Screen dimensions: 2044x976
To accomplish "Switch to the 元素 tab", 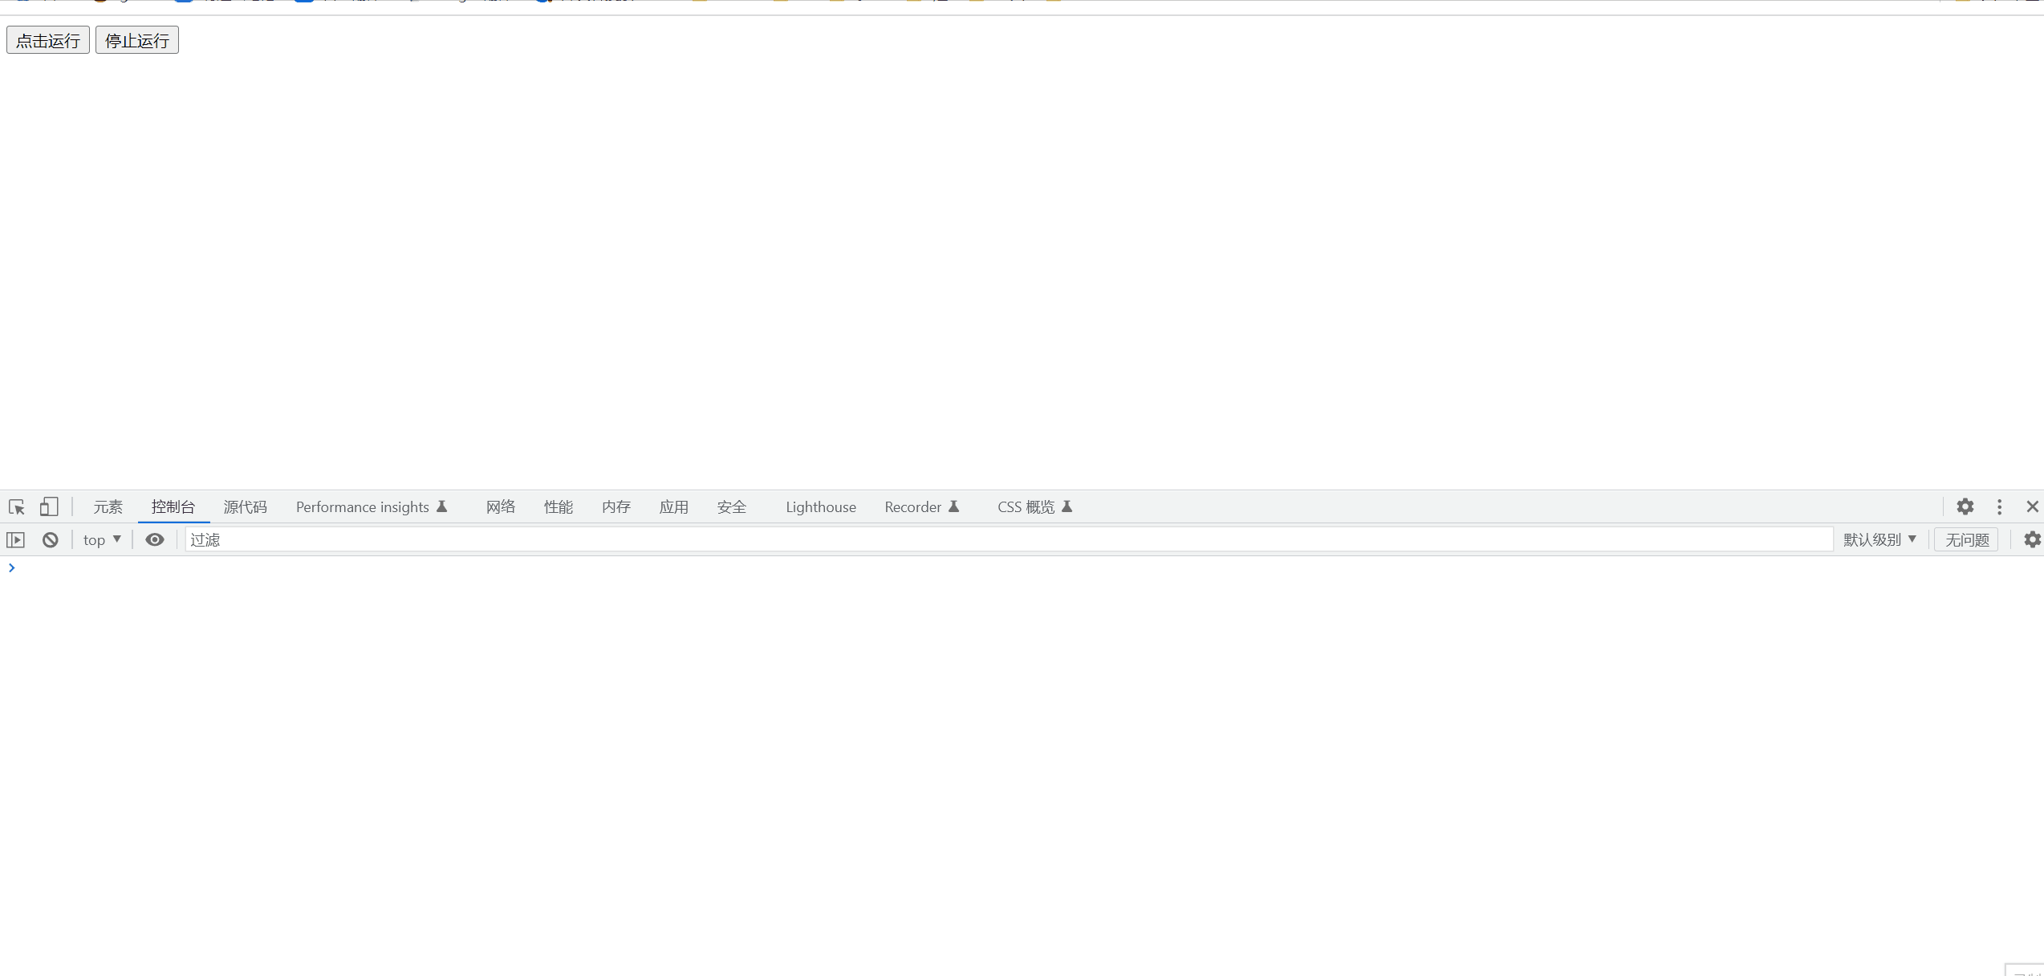I will pyautogui.click(x=108, y=507).
